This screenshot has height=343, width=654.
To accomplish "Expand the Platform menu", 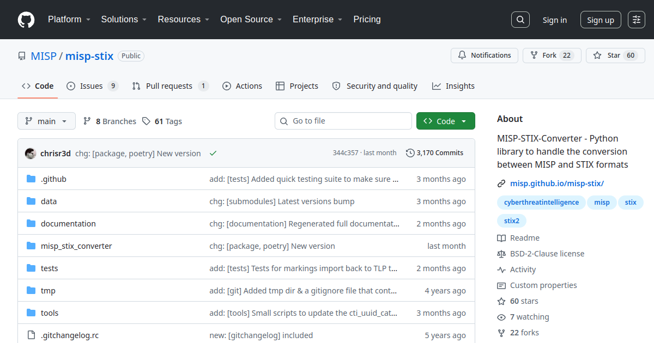I will coord(68,20).
